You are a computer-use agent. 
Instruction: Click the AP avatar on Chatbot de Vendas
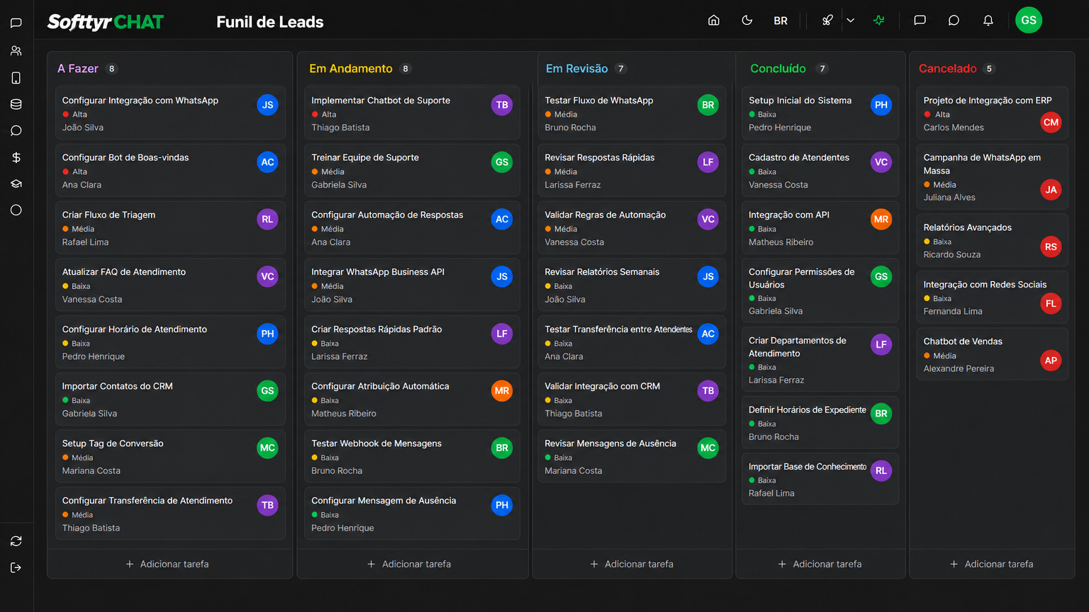click(x=1051, y=361)
